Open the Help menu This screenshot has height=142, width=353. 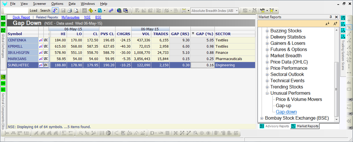coord(104,4)
